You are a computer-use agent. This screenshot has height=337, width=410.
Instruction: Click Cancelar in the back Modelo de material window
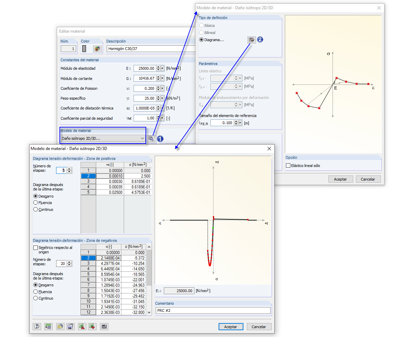368,179
